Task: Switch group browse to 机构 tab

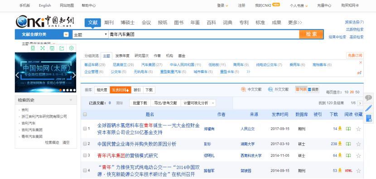Action: click(169, 56)
